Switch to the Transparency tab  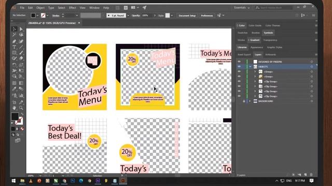pyautogui.click(x=270, y=40)
